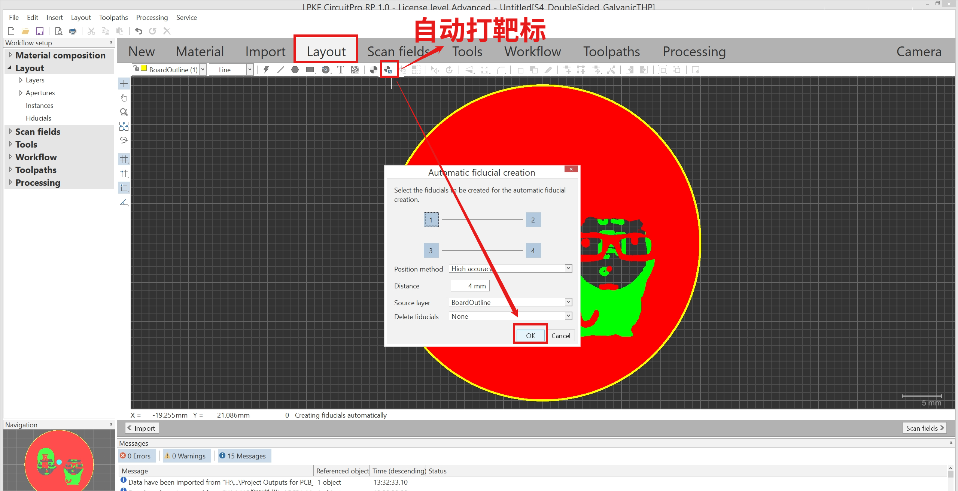Click the Save icon in toolbar

(39, 31)
